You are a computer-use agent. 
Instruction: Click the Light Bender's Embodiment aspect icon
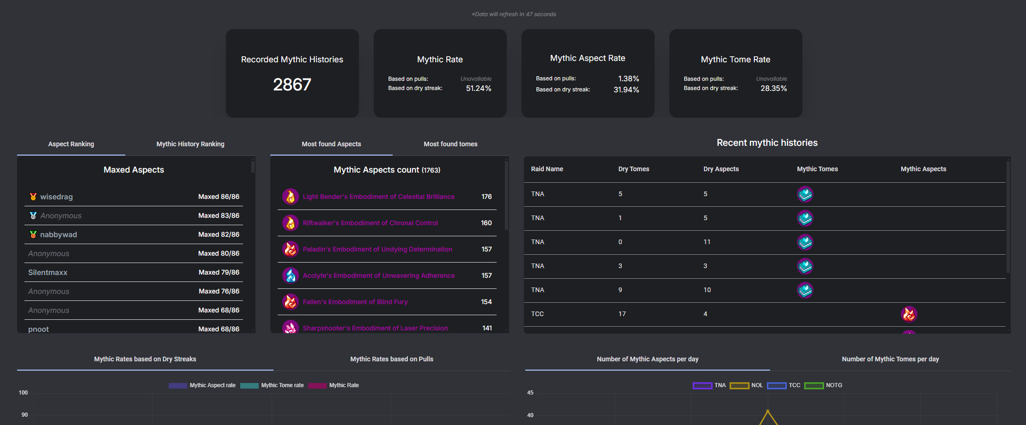tap(291, 197)
